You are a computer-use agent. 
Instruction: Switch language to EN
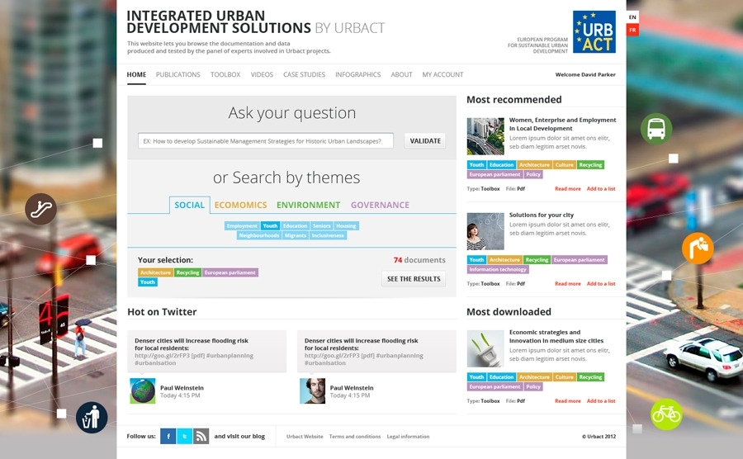tap(632, 17)
